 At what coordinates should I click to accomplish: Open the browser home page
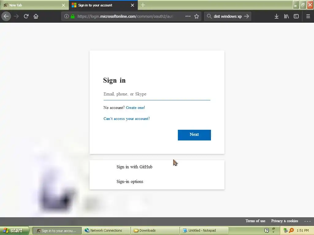point(36,16)
